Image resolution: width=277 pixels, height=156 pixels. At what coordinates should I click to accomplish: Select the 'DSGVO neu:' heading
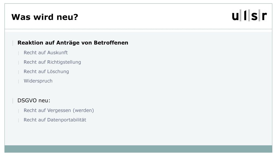click(x=34, y=100)
